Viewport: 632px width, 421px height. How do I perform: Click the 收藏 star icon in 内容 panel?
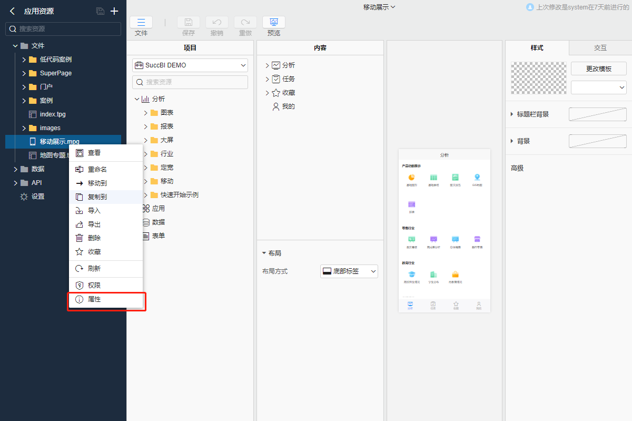tap(276, 93)
